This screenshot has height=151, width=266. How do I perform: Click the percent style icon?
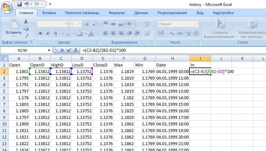[x=172, y=33]
